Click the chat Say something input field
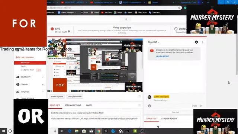 [x=178, y=100]
